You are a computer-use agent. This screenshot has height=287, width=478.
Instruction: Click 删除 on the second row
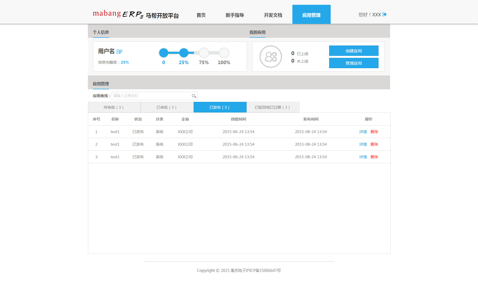[x=374, y=144]
